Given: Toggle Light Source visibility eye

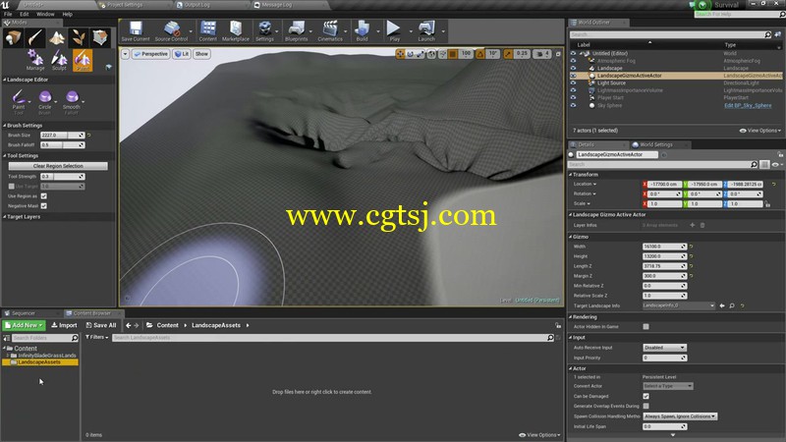Looking at the screenshot, I should pyautogui.click(x=573, y=83).
